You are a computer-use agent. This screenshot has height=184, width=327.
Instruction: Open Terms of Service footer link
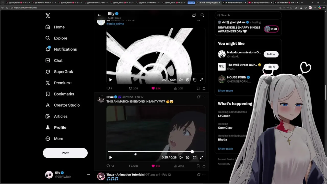point(226,159)
